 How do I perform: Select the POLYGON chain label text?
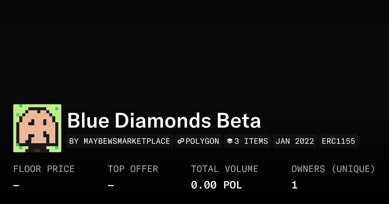pos(202,141)
